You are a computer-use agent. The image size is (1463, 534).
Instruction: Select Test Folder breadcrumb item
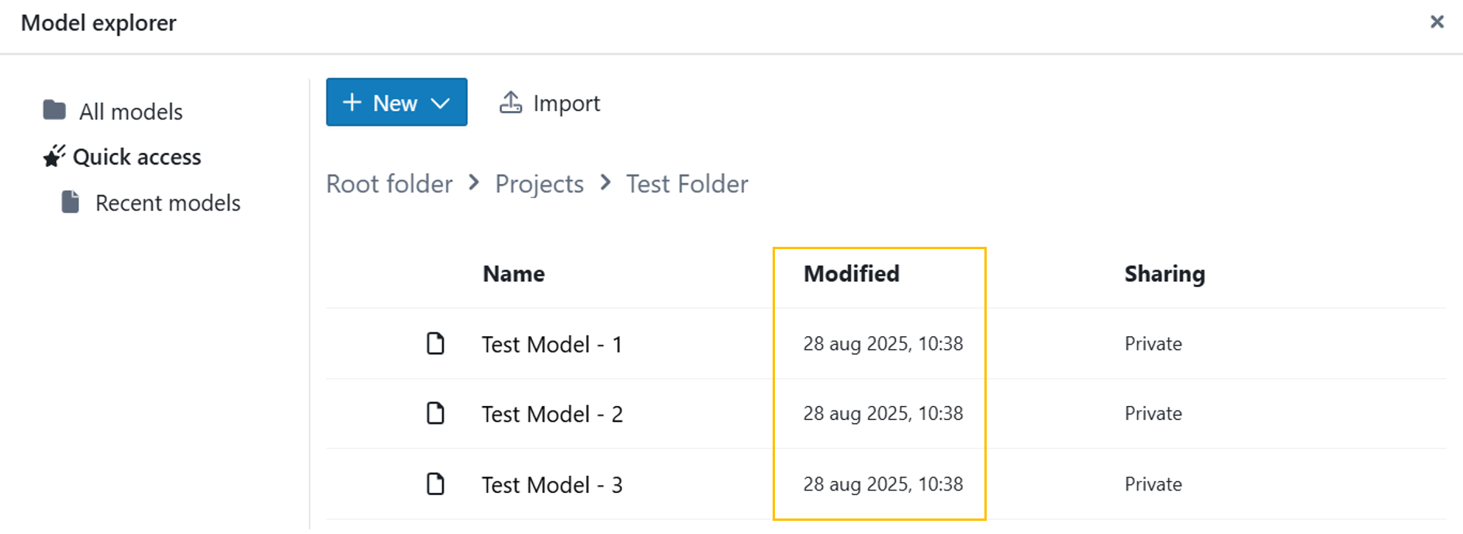[687, 184]
